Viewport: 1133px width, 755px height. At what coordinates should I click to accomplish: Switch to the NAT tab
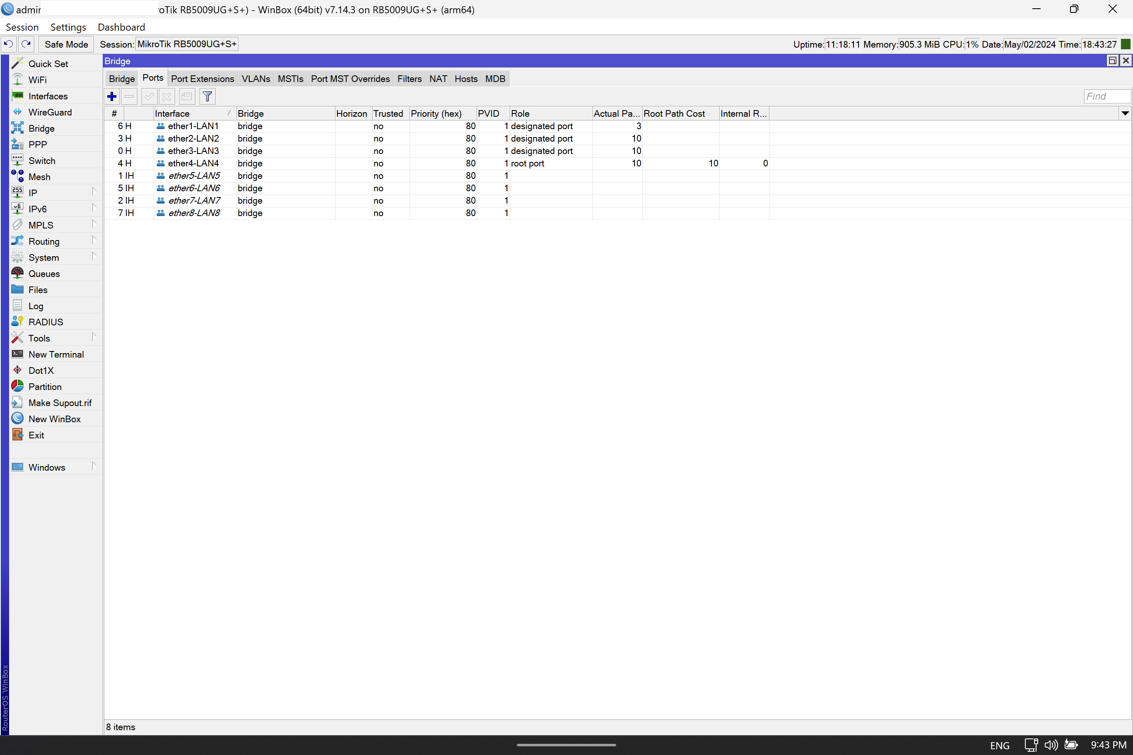point(438,79)
